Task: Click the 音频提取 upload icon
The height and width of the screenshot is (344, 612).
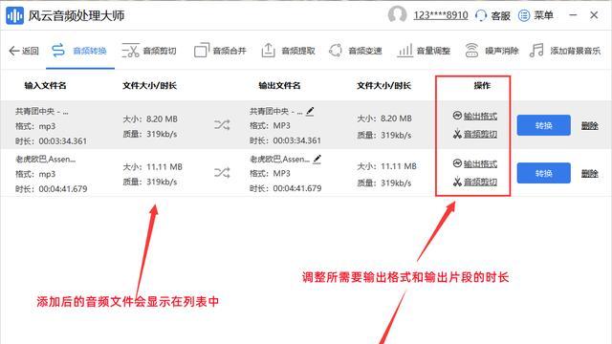Action: click(268, 51)
